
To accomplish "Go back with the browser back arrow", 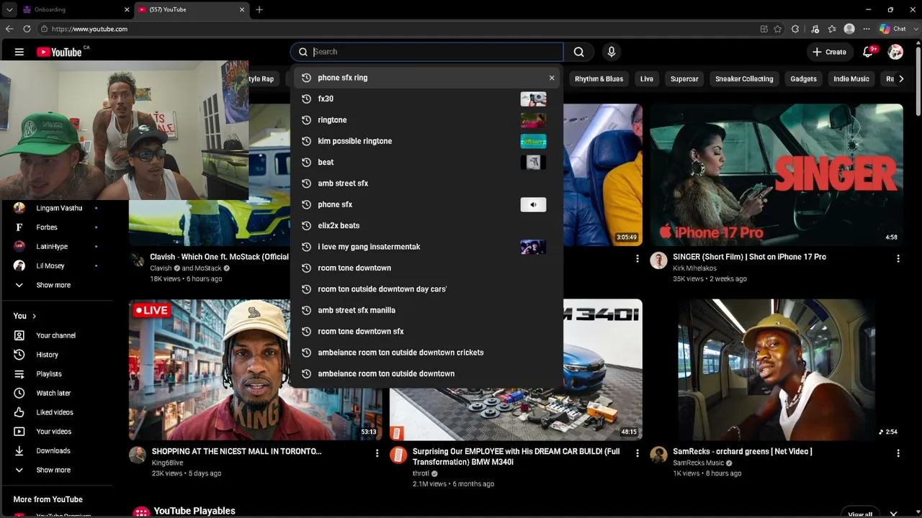I will 9,29.
